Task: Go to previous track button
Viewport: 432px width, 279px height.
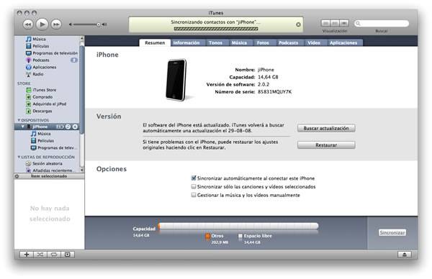Action: [28, 24]
